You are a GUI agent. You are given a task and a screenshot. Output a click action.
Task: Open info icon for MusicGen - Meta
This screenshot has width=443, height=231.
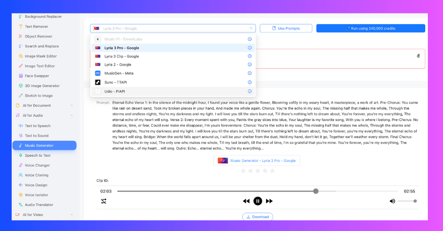pyautogui.click(x=250, y=73)
